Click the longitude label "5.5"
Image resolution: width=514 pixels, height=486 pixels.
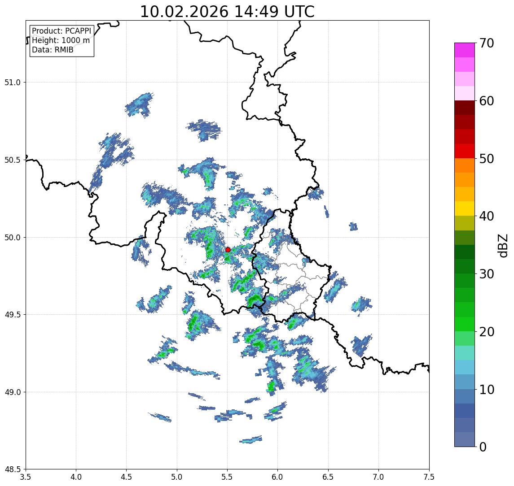click(228, 477)
